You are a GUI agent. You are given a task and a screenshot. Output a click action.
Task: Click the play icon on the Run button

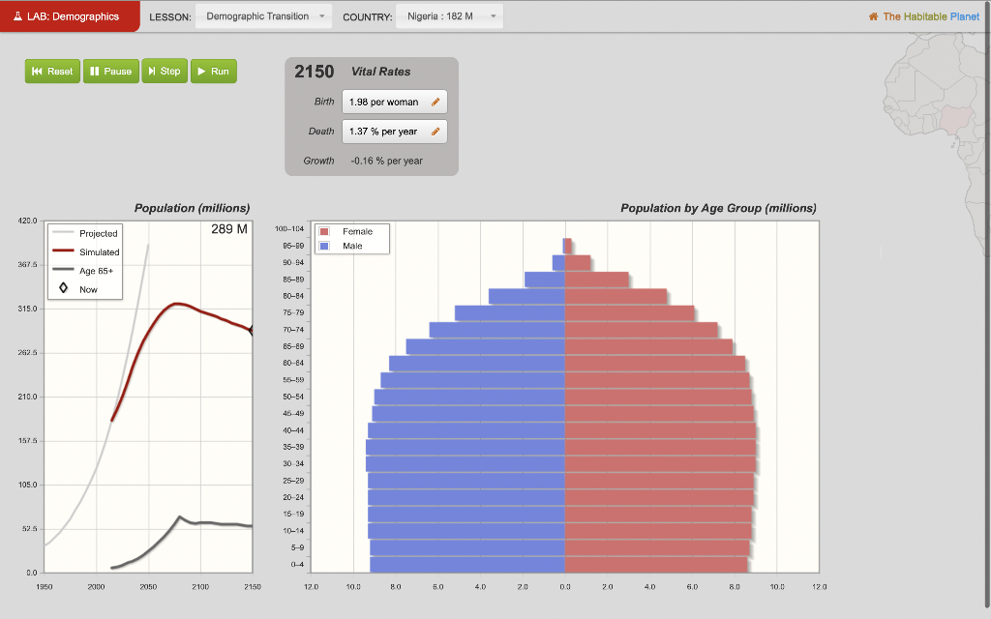[x=202, y=71]
